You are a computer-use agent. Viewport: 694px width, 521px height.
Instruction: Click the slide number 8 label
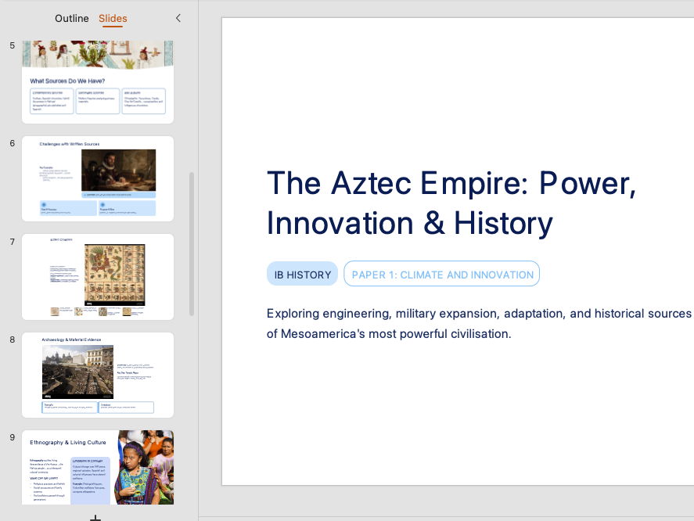[x=12, y=340]
